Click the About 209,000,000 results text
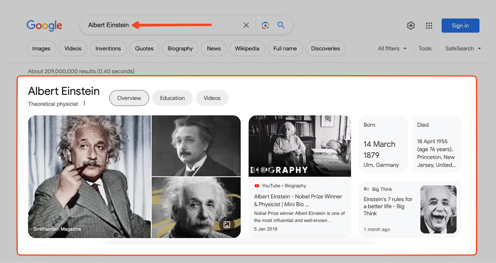This screenshot has width=496, height=263. tap(81, 71)
